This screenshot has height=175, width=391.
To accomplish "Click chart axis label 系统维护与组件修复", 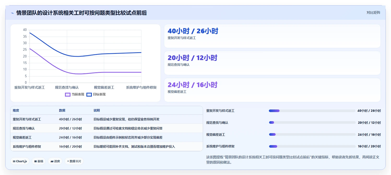I will point(141,88).
